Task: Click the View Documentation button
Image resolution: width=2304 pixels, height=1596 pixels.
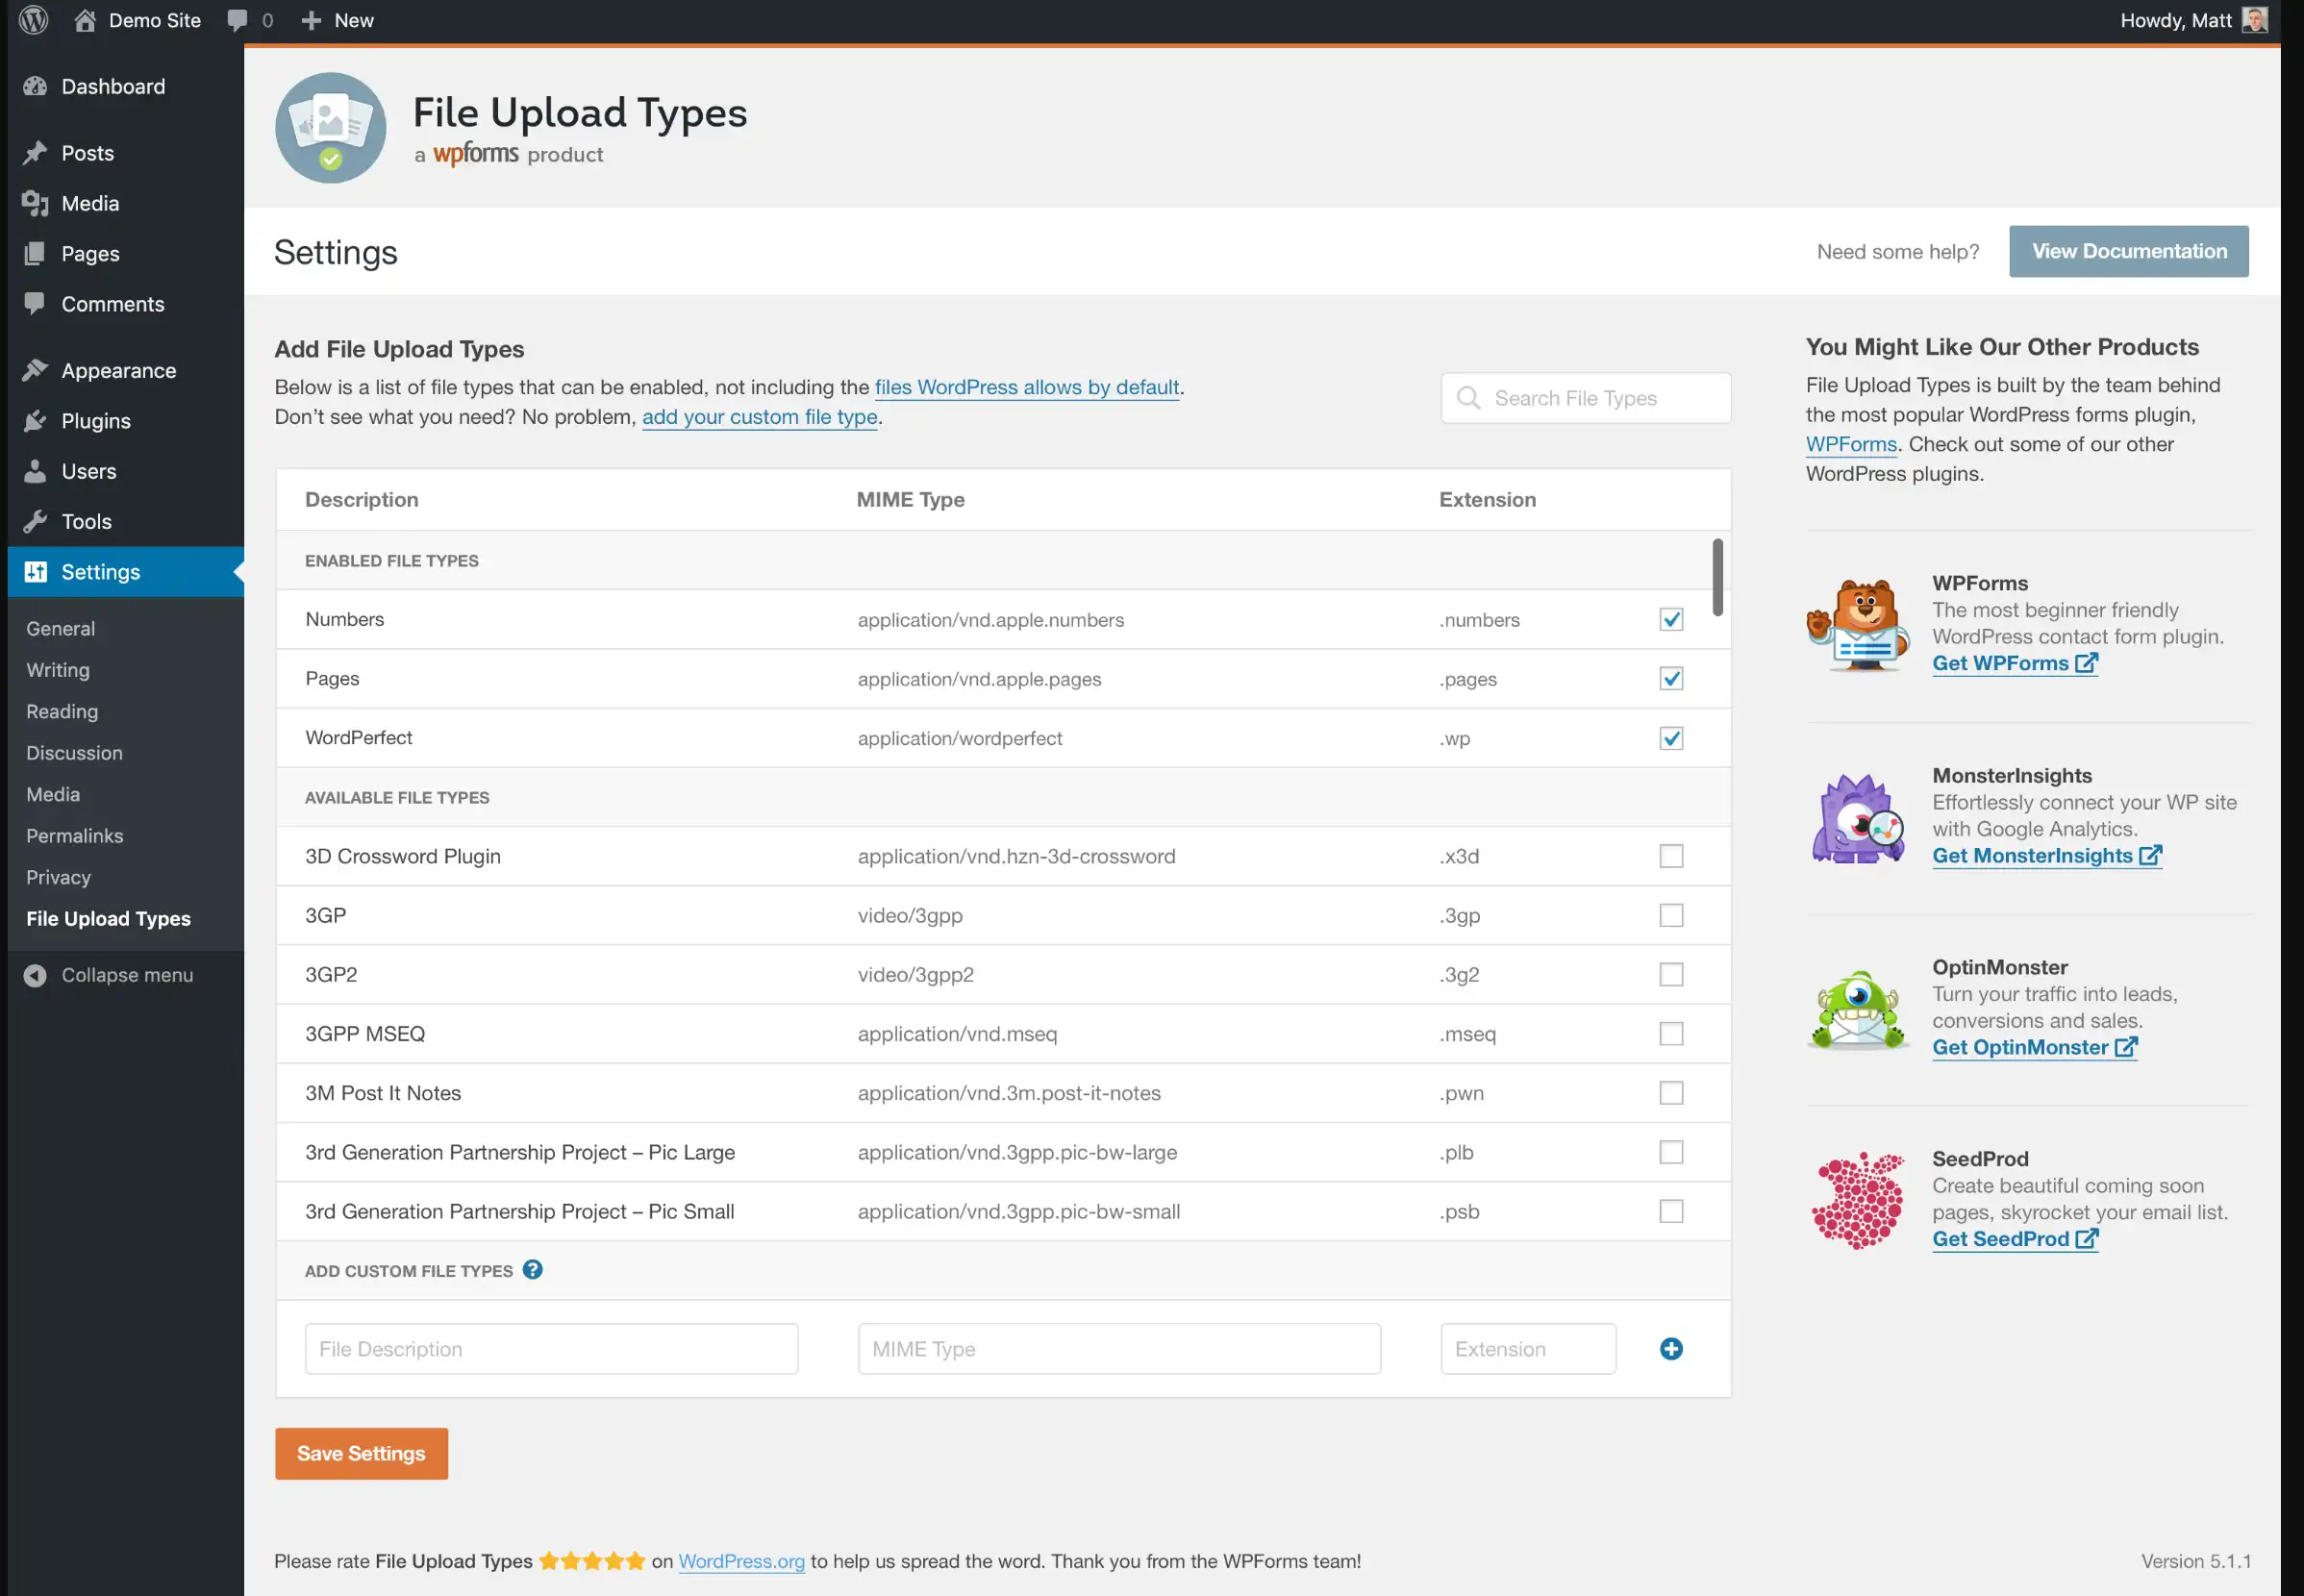Action: tap(2129, 251)
